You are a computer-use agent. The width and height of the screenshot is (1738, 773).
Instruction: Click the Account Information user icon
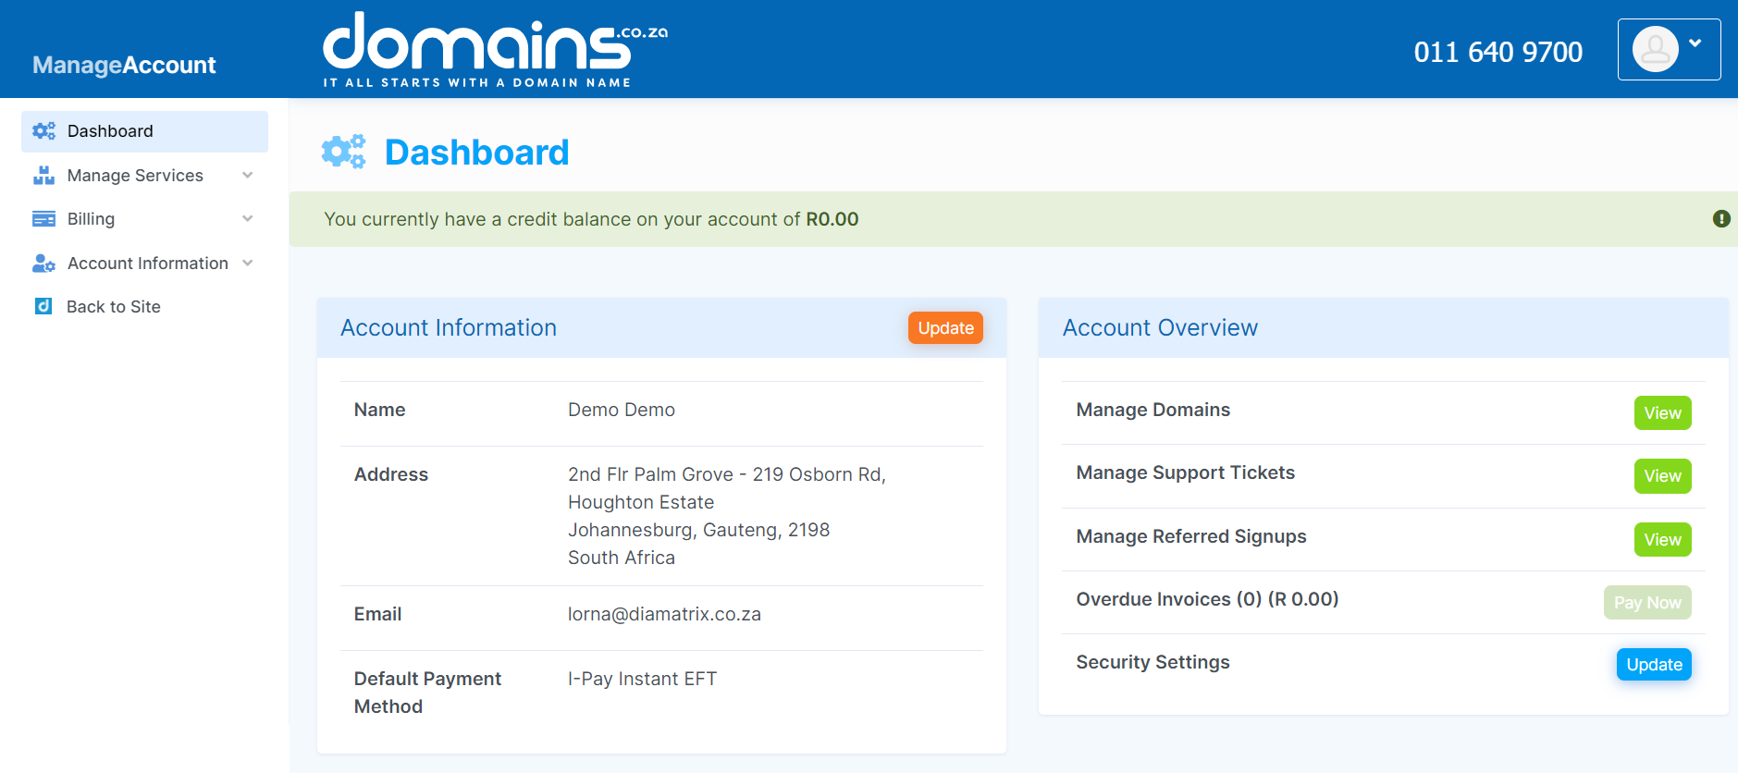[x=43, y=264]
